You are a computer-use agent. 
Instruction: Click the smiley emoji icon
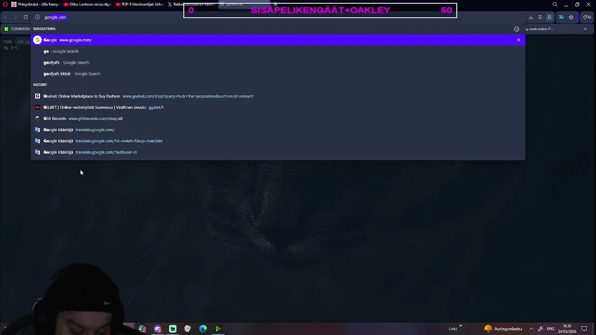516,29
